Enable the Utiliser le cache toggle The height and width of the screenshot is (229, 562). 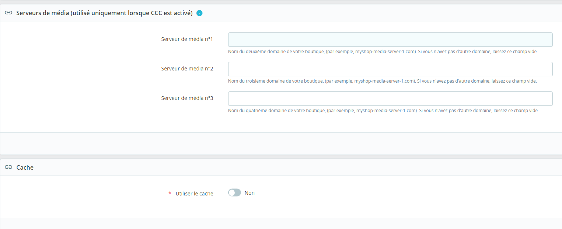[x=234, y=192]
